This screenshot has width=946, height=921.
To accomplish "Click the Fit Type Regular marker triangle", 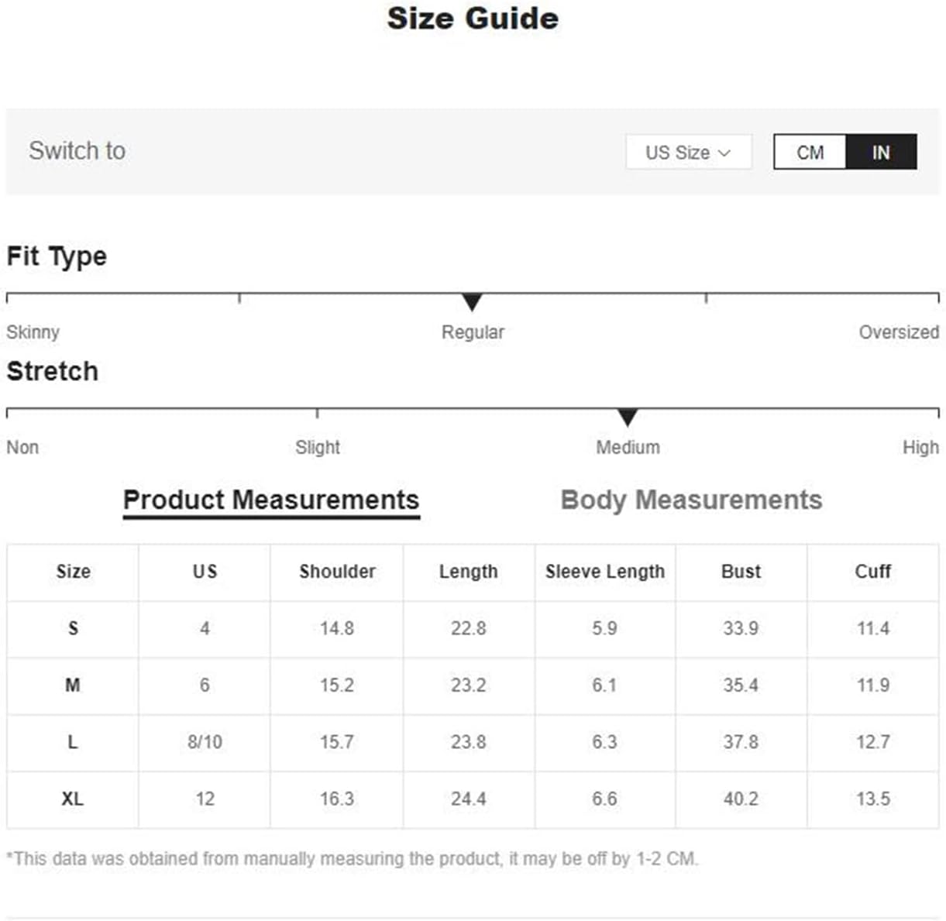I will 472,302.
